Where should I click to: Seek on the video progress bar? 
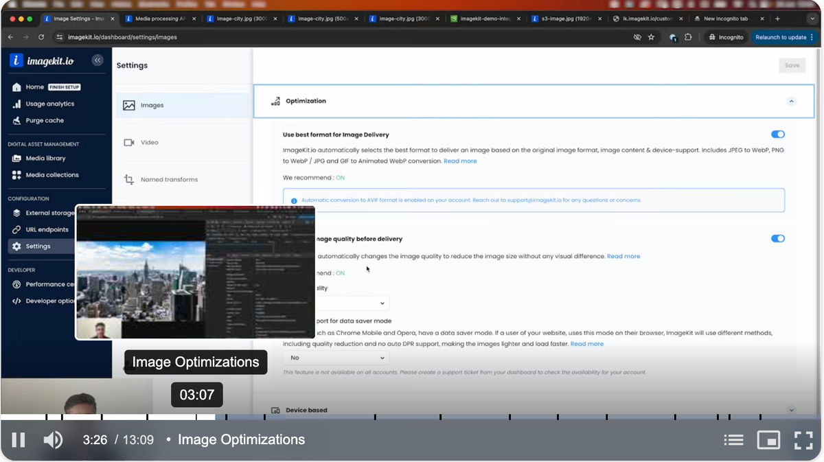tap(412, 417)
